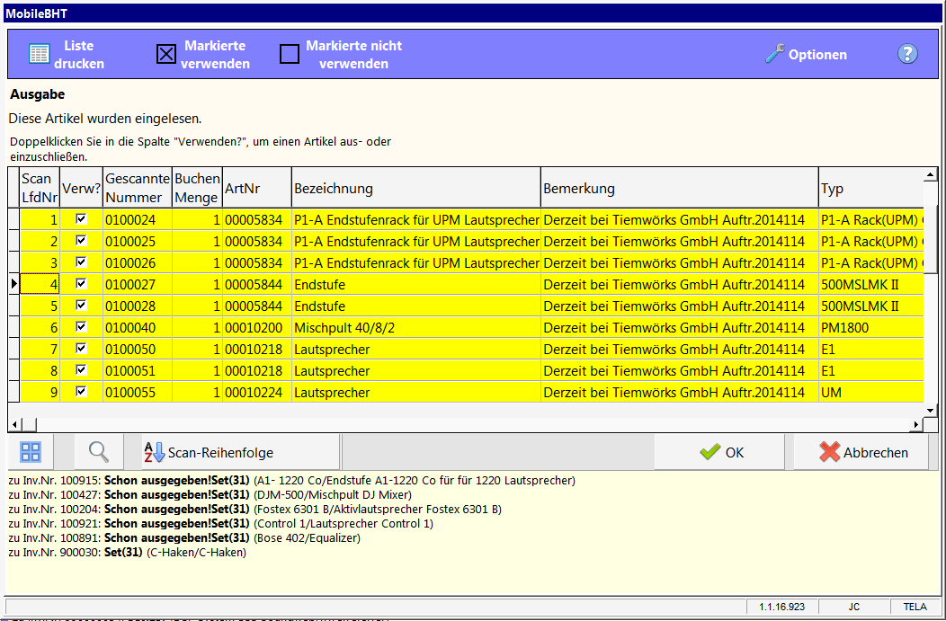Cancel with the Abbrechen button
Screen dimensions: 946x621
862,452
